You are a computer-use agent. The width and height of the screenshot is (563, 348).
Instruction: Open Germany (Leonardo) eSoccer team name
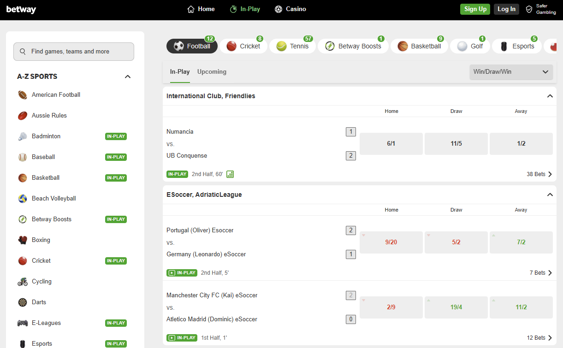click(206, 254)
